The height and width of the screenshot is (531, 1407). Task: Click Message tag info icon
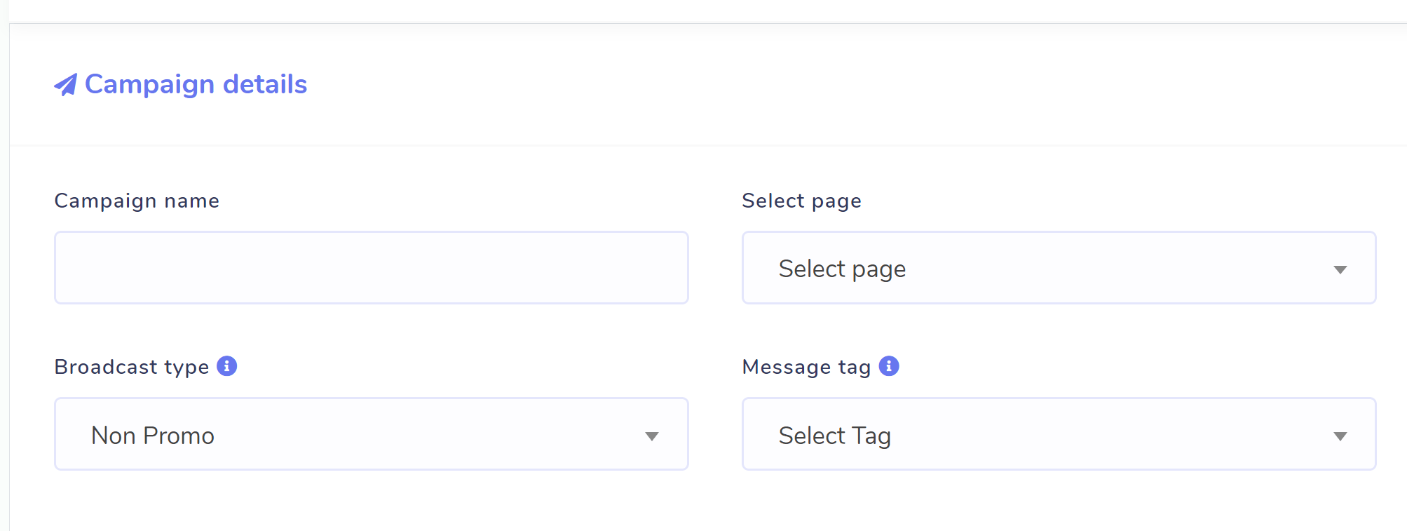click(888, 366)
